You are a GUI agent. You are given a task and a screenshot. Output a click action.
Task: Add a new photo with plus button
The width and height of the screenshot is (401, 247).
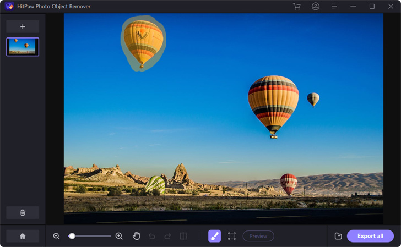[23, 26]
